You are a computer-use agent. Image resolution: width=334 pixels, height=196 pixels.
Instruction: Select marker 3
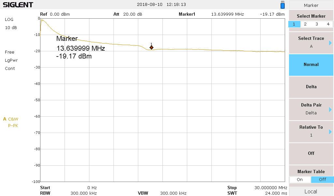317,24
